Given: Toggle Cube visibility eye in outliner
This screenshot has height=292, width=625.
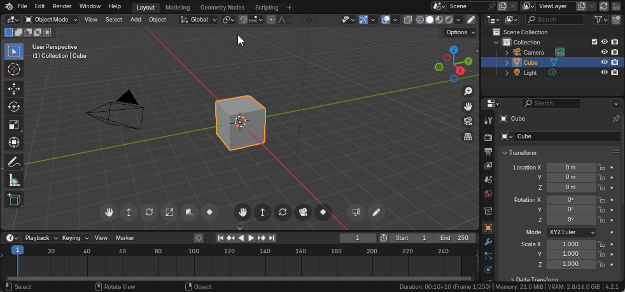Looking at the screenshot, I should [x=604, y=62].
